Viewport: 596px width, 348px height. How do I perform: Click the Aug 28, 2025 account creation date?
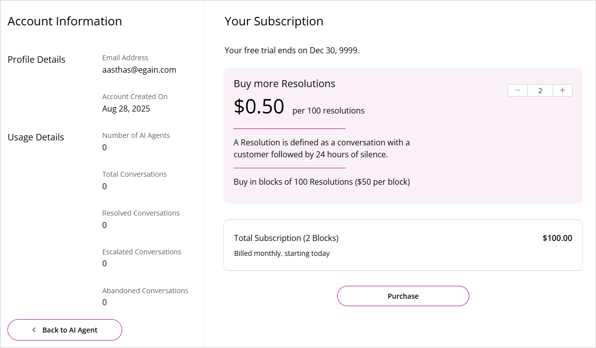point(126,109)
